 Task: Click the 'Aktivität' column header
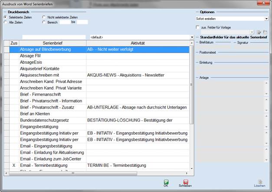click(138, 43)
